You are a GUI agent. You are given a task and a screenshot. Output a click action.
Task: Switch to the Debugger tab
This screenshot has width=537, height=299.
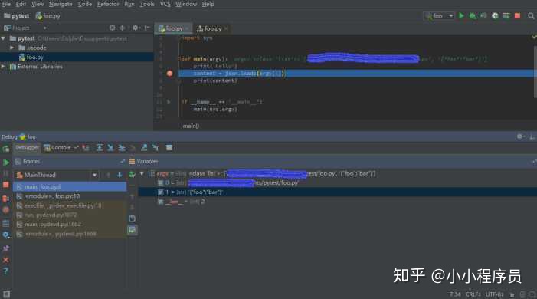click(27, 148)
